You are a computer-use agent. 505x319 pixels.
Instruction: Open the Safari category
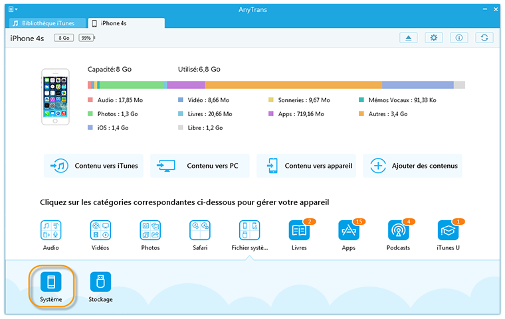[x=200, y=235]
